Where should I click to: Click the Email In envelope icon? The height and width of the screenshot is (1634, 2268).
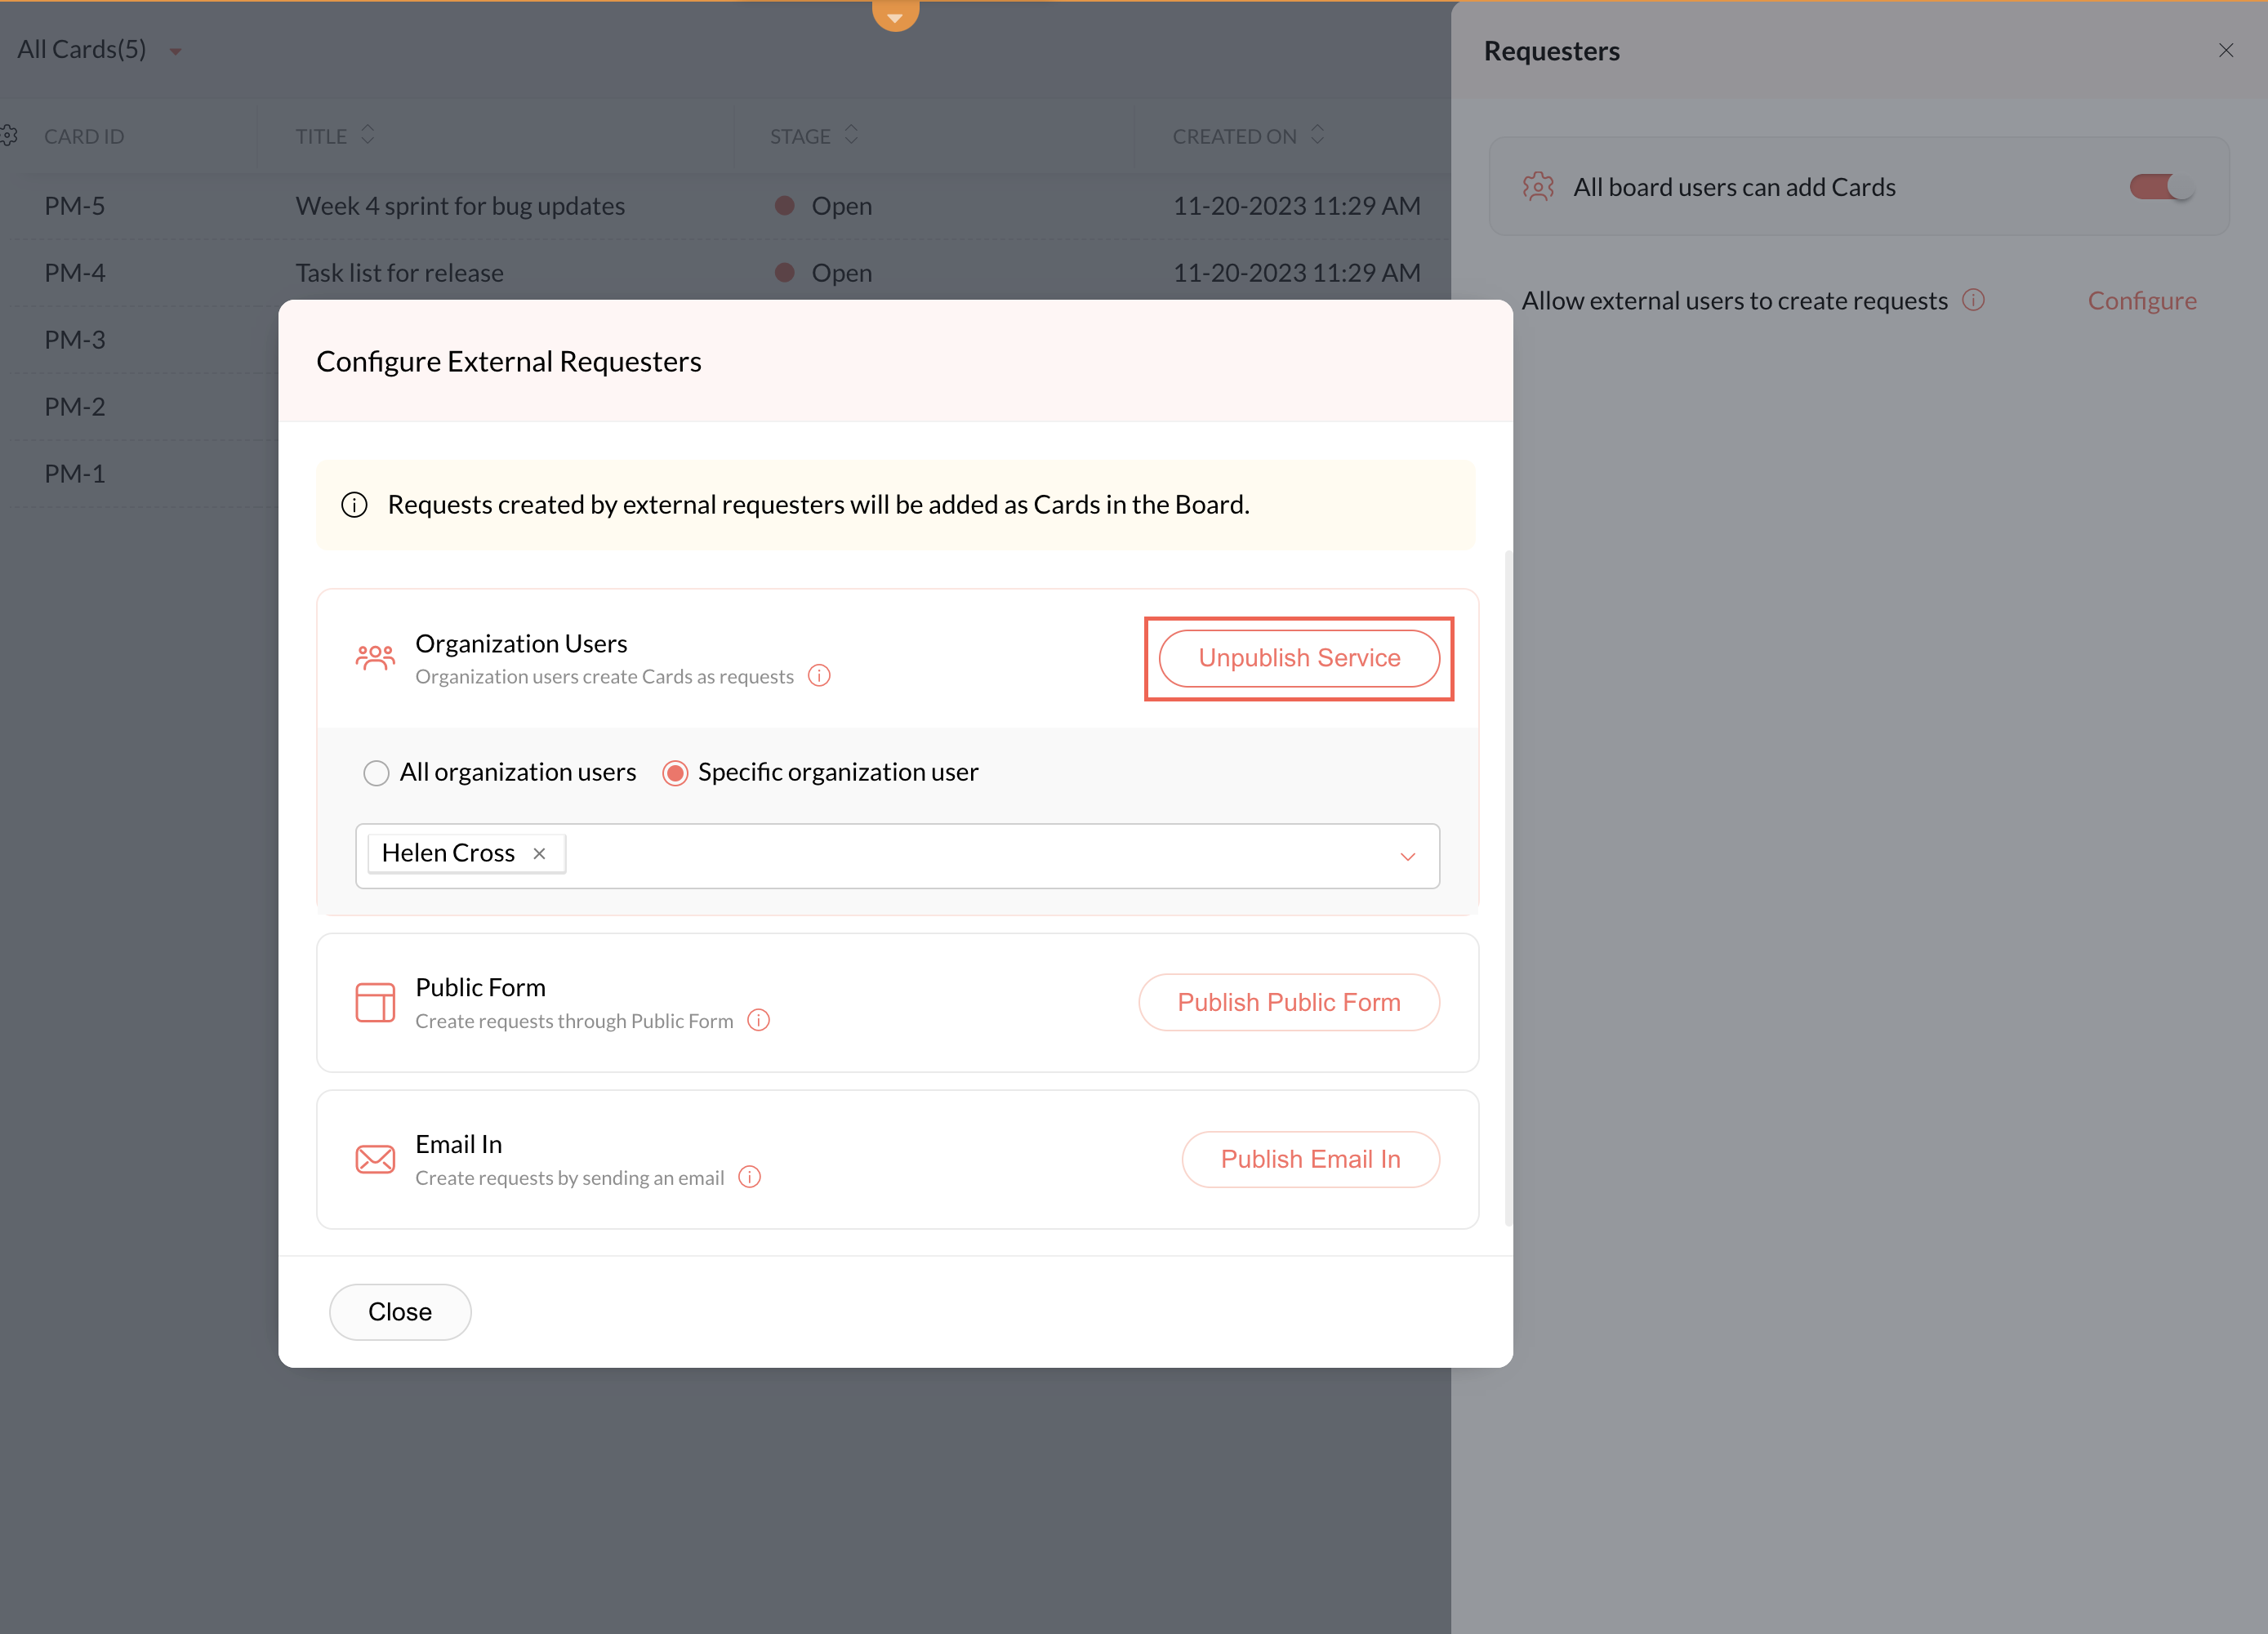point(375,1159)
